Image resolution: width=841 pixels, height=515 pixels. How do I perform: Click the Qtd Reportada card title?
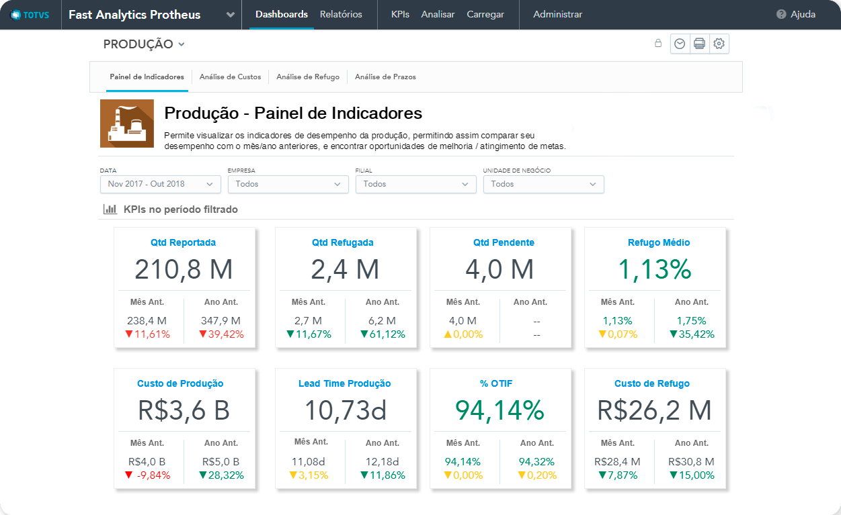coord(184,242)
